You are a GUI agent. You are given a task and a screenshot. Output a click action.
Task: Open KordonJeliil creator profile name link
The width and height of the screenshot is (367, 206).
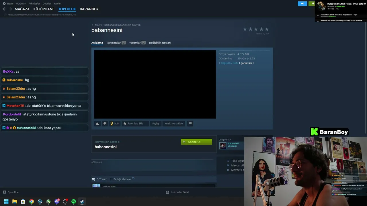[233, 144]
